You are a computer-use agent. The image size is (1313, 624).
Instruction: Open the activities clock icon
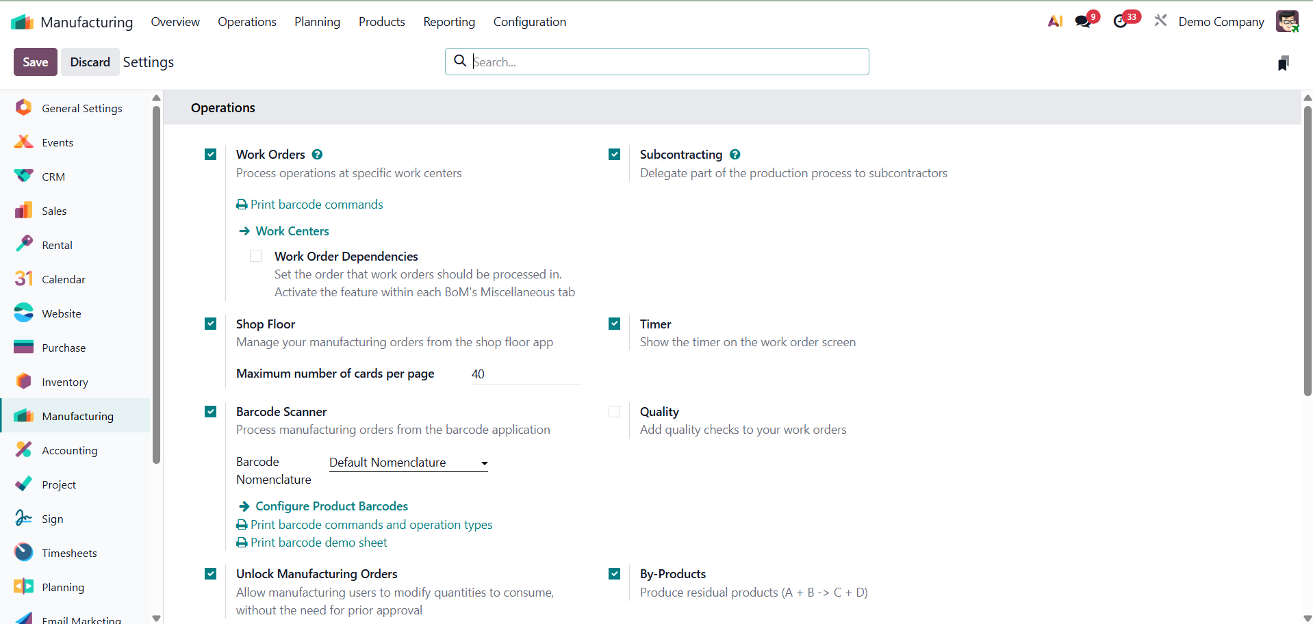point(1121,21)
